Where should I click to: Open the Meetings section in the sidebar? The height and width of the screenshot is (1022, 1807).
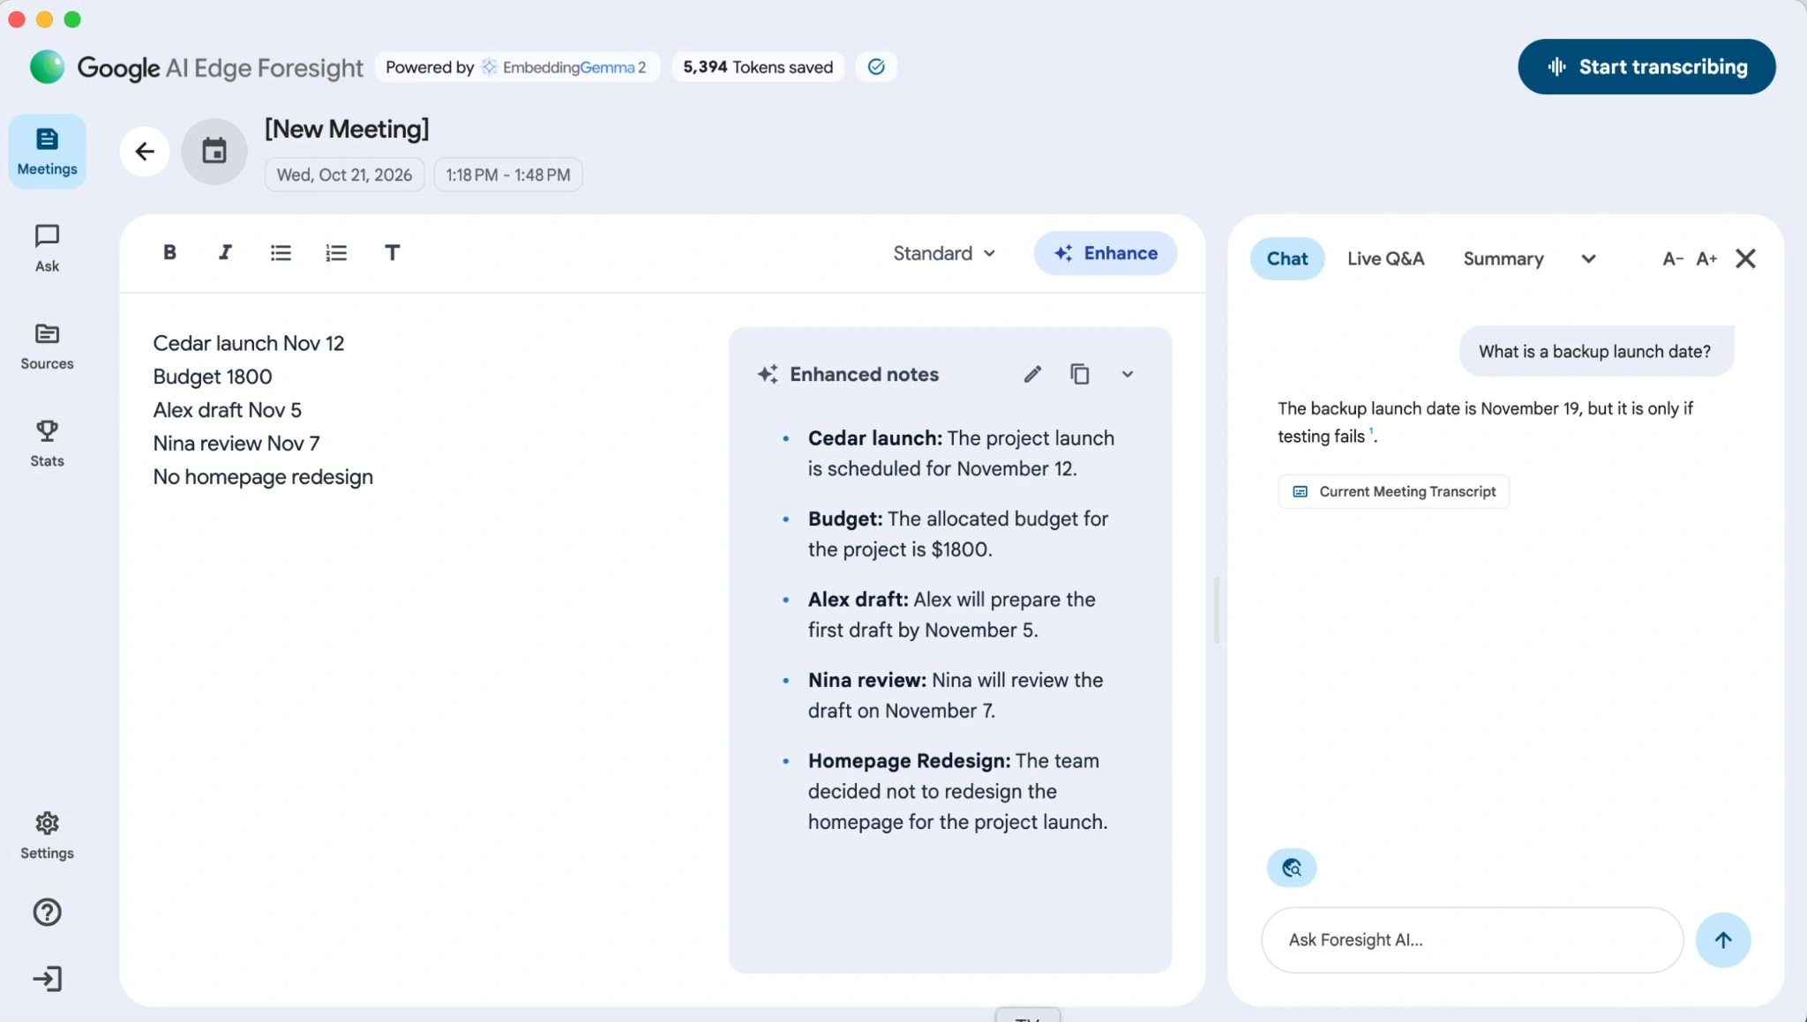47,151
